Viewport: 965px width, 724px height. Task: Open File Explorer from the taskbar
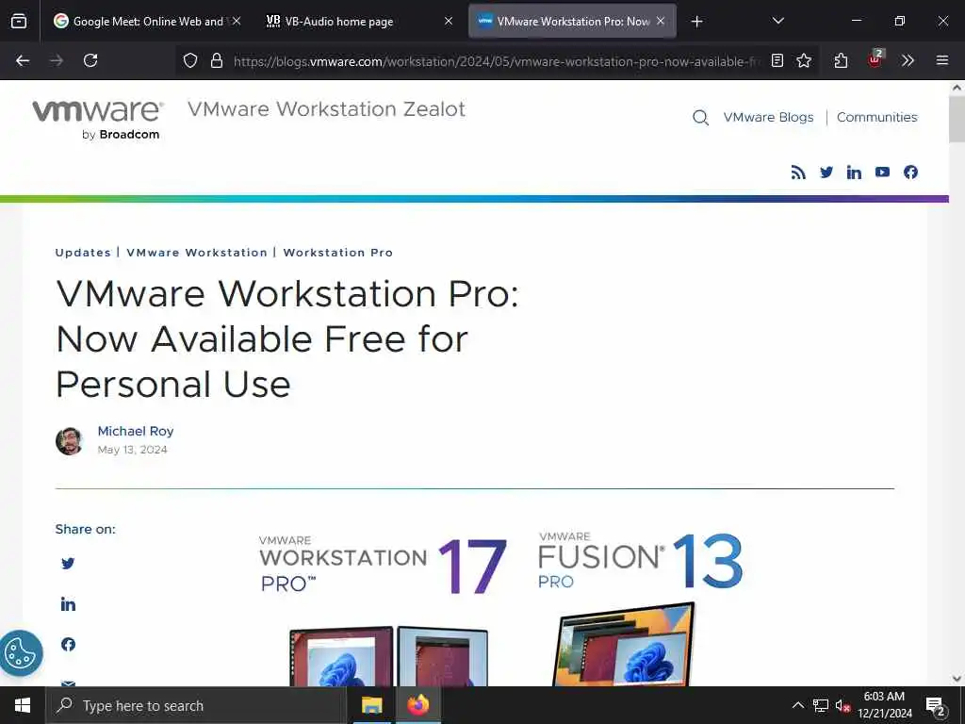tap(371, 705)
